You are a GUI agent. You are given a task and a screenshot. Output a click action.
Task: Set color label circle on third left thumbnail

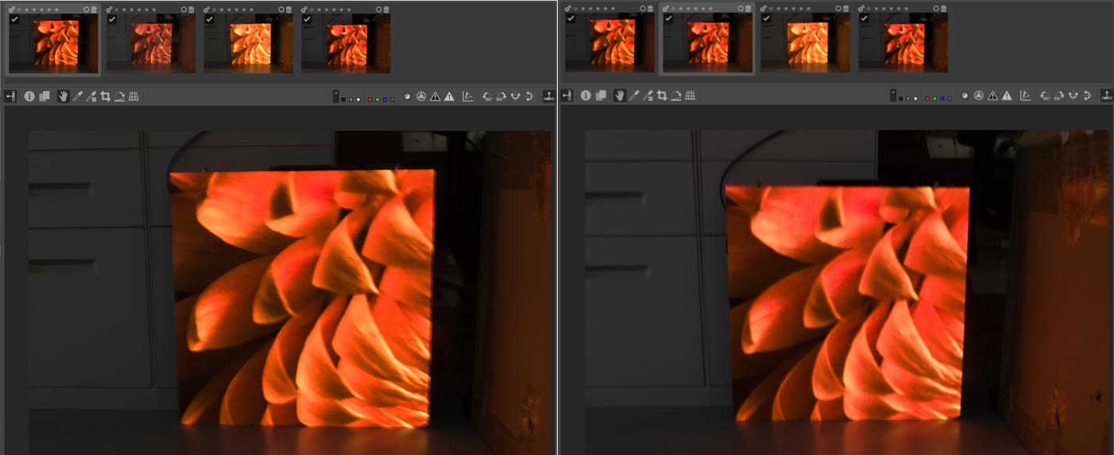(281, 10)
